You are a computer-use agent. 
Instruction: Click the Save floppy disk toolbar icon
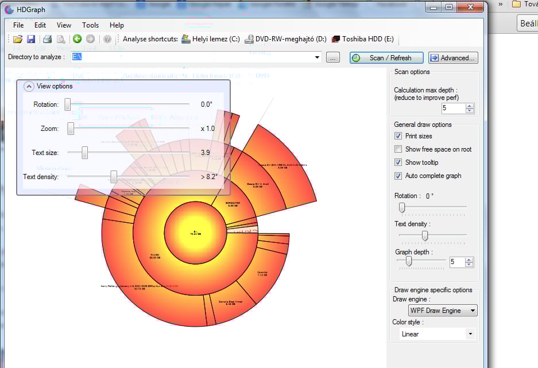[31, 39]
